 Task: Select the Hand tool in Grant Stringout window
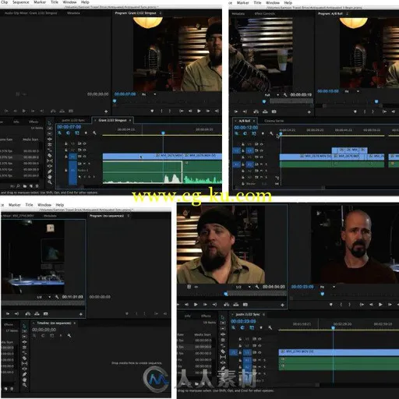(50, 177)
